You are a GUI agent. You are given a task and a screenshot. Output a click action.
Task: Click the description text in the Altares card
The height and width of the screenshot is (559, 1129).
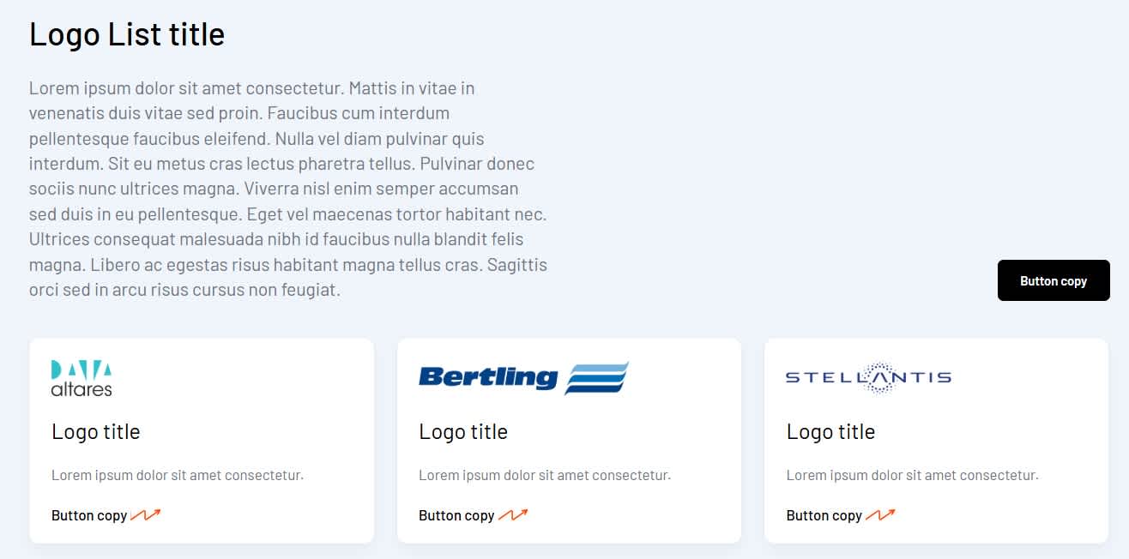(x=178, y=475)
